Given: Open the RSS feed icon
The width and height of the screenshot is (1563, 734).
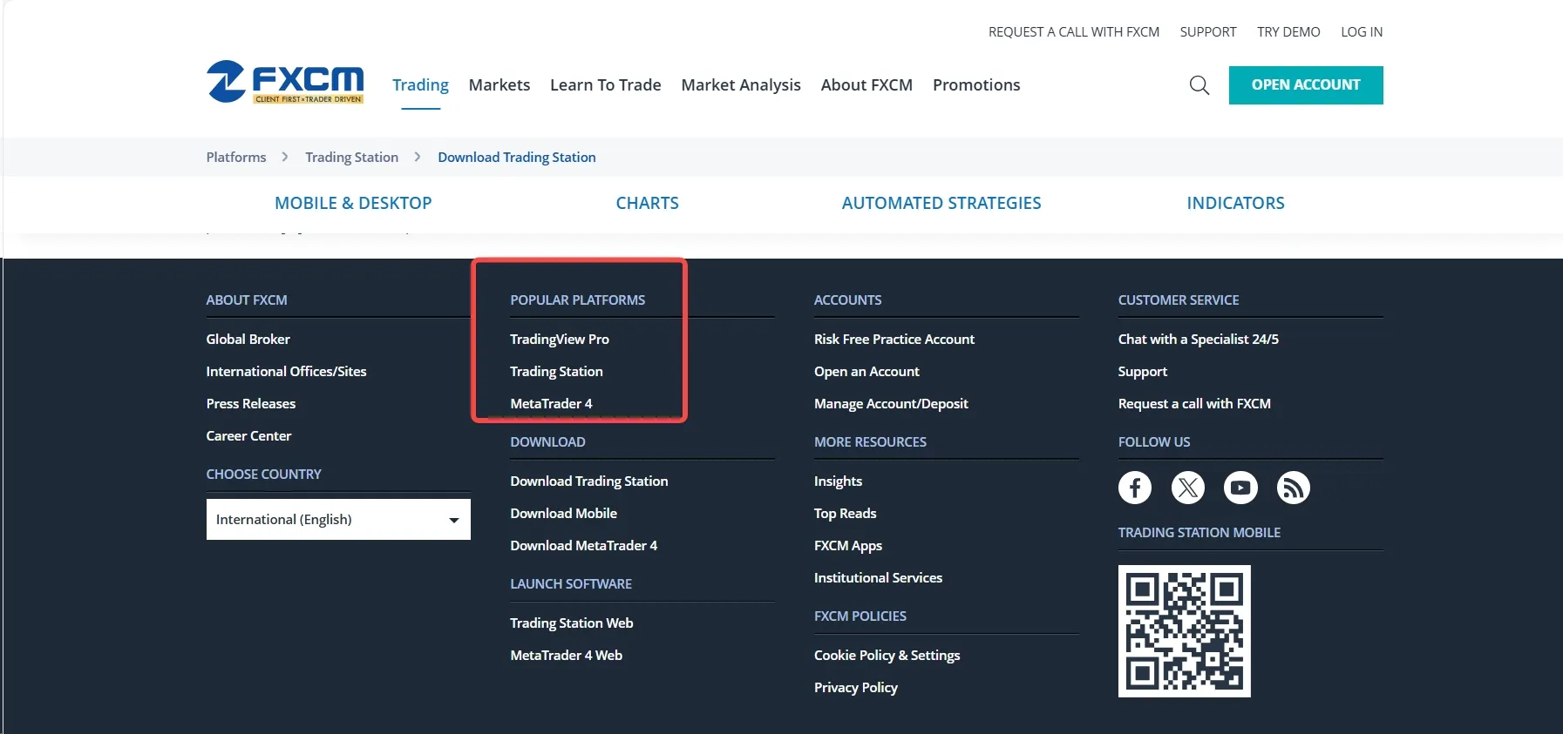Looking at the screenshot, I should [x=1294, y=488].
